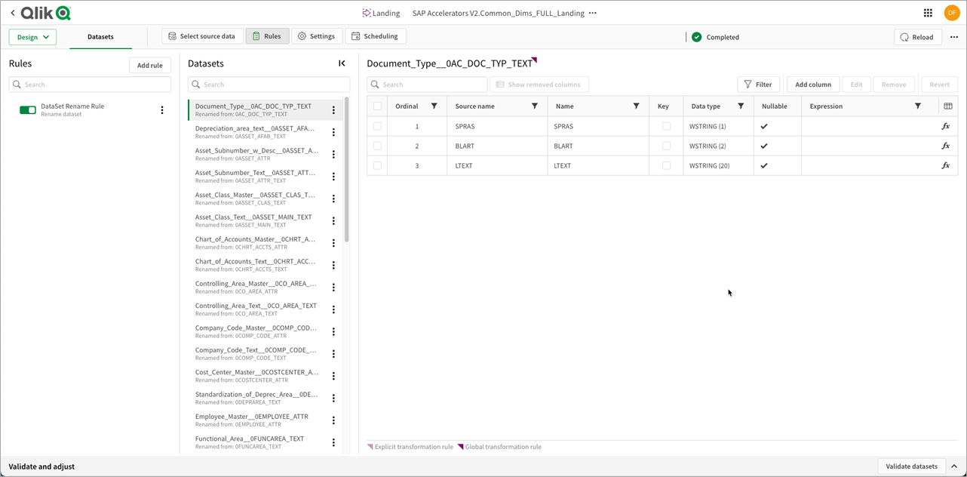The image size is (967, 477).
Task: Toggle the Key checkbox for SPRAS
Action: click(666, 126)
